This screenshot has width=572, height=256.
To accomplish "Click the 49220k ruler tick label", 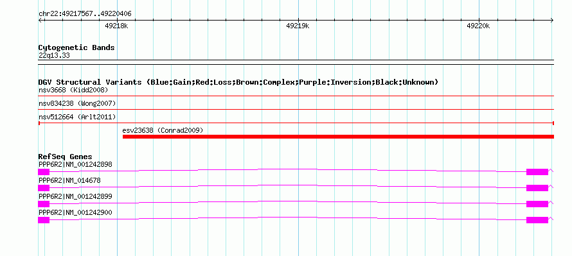I will point(478,26).
